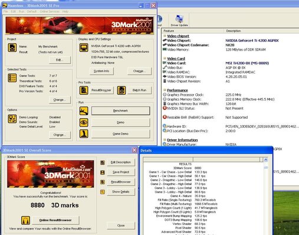The height and width of the screenshot is (235, 299).
Task: Click Close in the Overall Score window
Action: coord(121,226)
